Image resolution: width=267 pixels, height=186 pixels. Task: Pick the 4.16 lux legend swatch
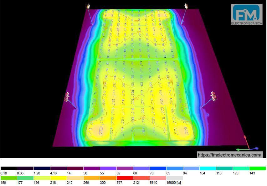[59, 168]
